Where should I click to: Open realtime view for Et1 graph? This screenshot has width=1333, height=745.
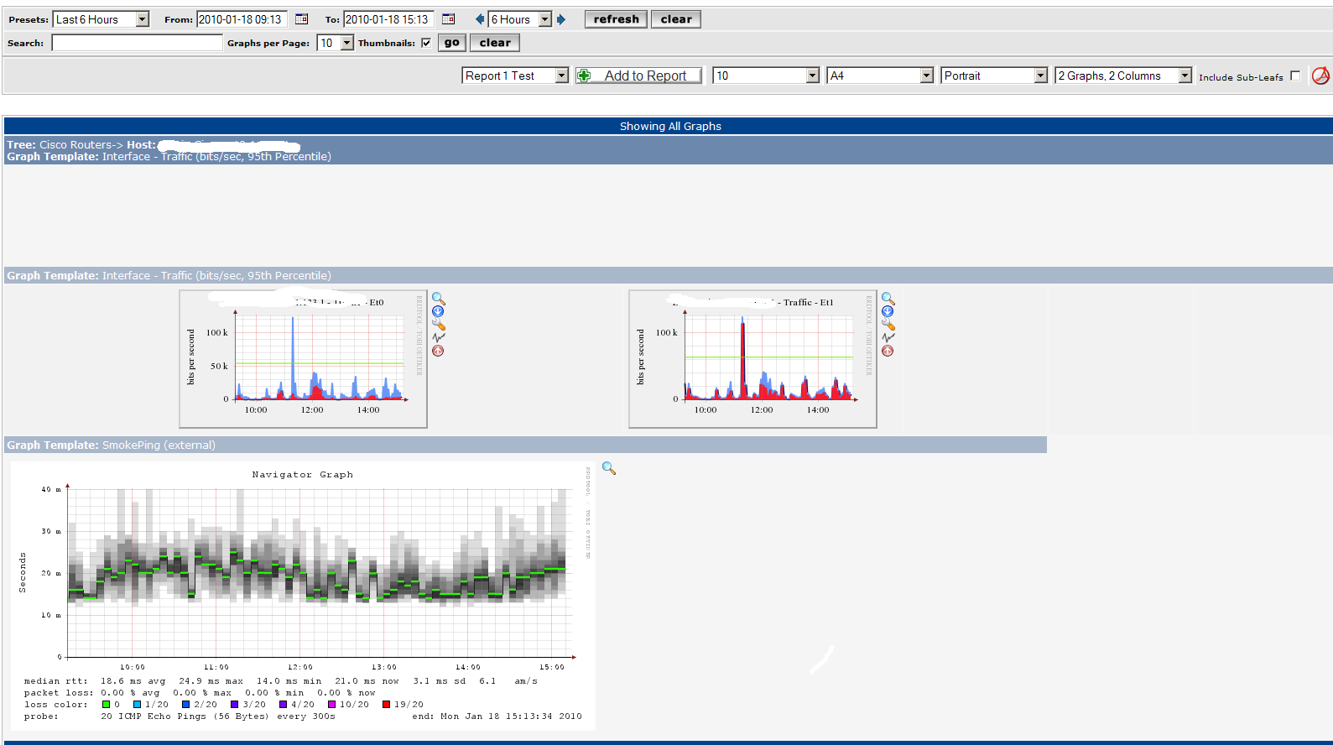pos(888,337)
